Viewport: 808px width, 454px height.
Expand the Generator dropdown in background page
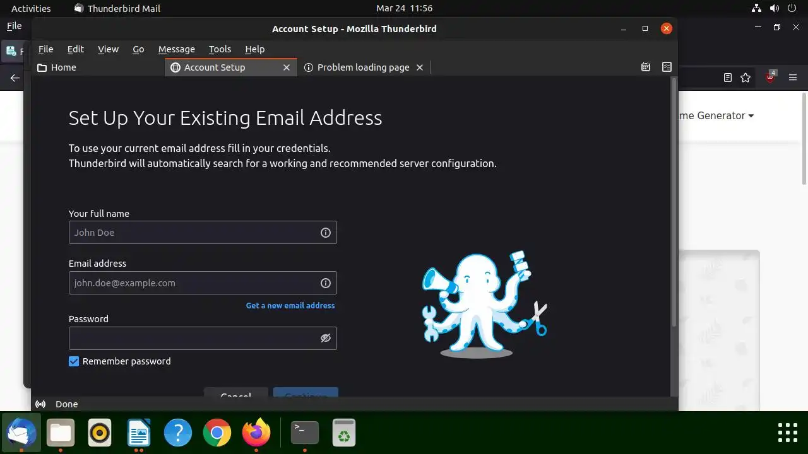click(716, 115)
